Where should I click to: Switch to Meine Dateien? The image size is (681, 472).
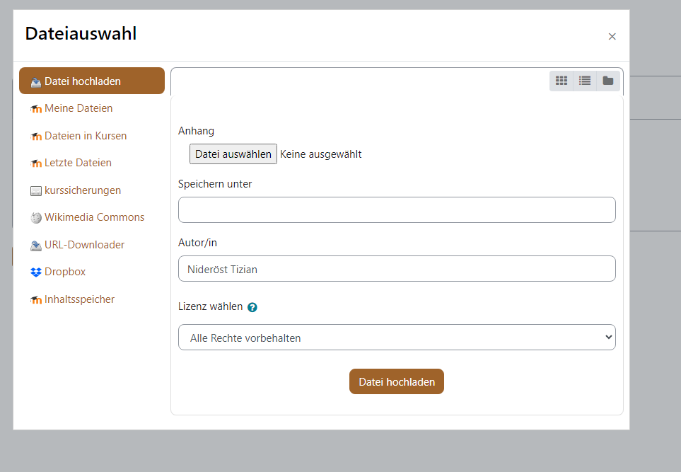[78, 108]
